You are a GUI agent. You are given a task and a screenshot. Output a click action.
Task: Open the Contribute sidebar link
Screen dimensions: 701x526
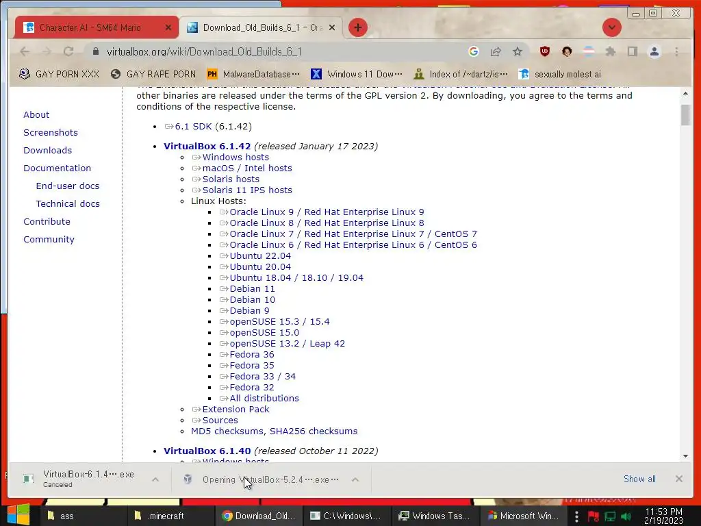(x=47, y=222)
